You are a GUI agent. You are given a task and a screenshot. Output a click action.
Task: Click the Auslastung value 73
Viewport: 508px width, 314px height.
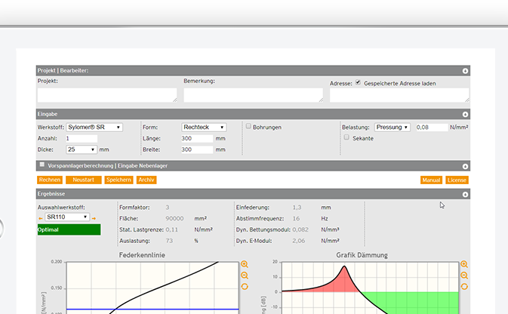coord(169,241)
